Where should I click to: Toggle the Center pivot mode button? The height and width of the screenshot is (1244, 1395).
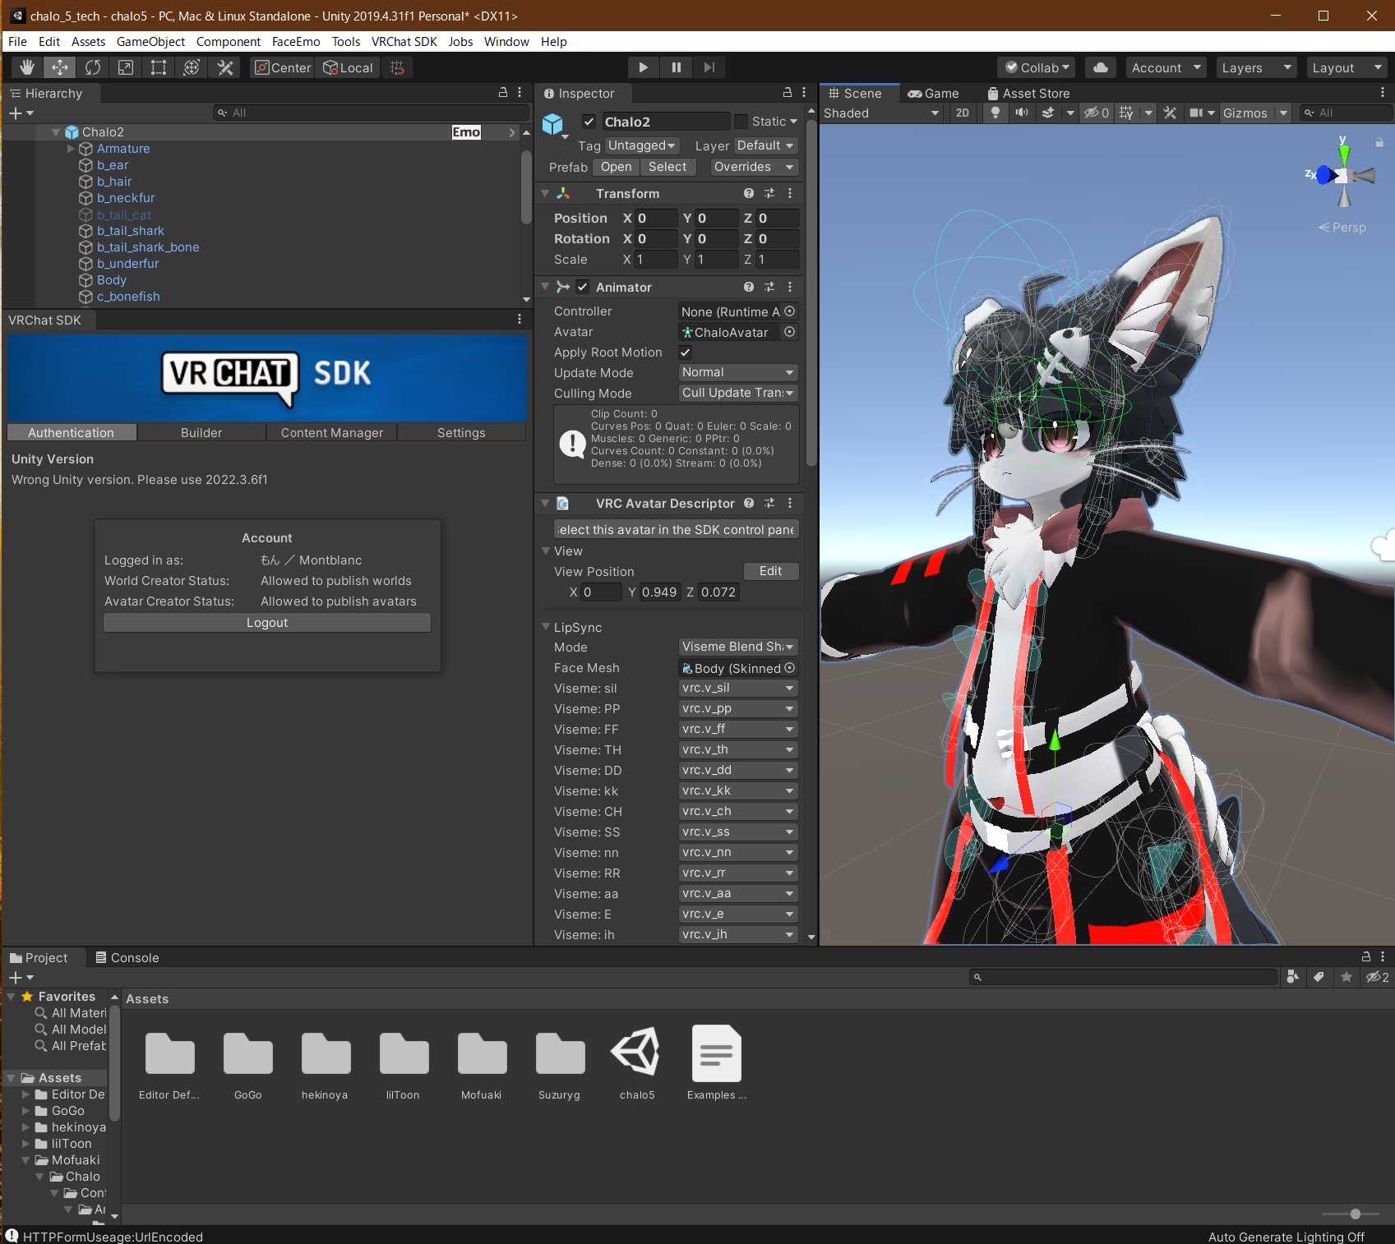click(283, 67)
